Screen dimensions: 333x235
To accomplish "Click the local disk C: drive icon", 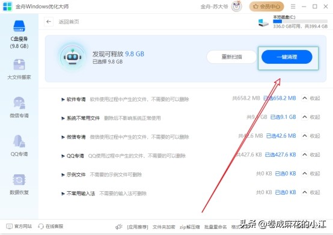I will click(x=263, y=22).
